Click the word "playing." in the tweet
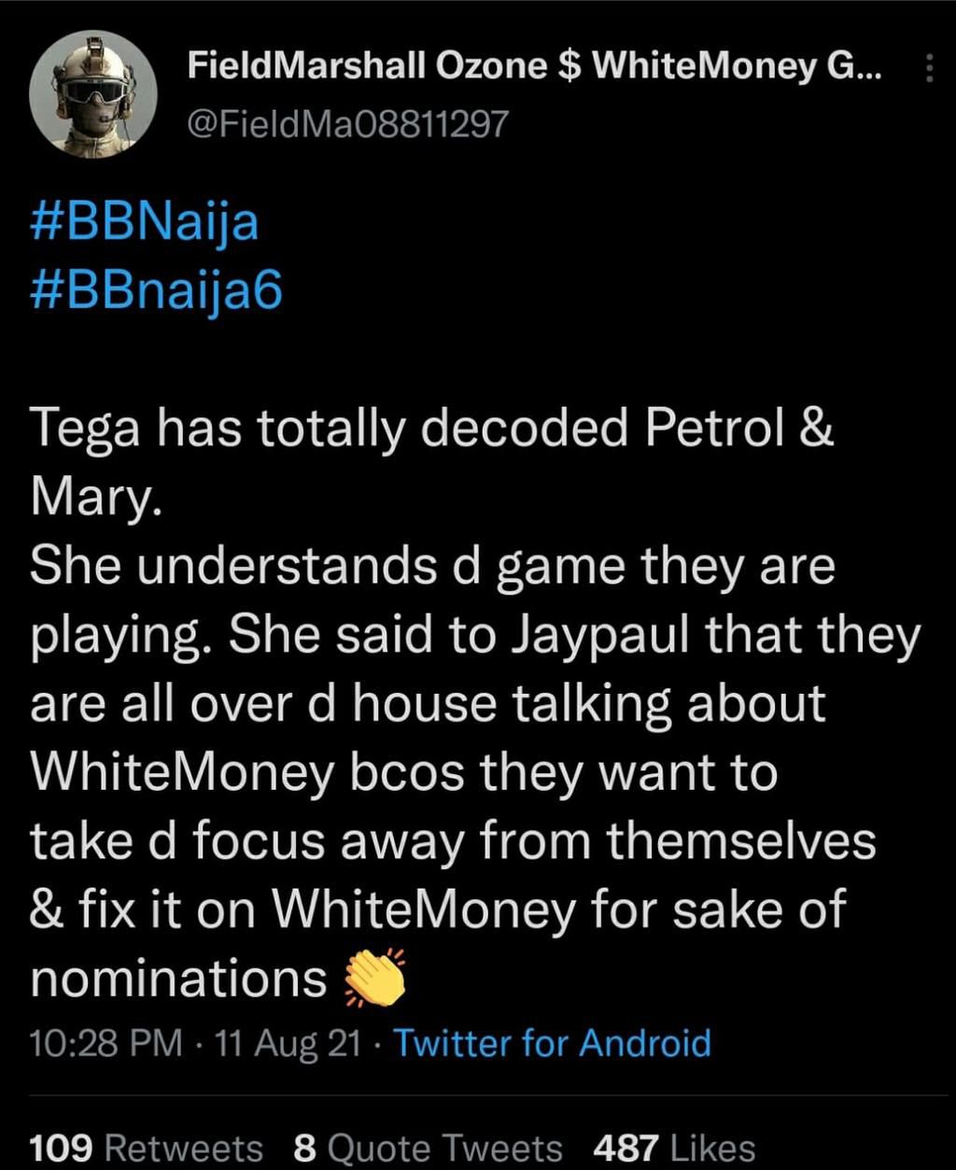 coord(124,638)
